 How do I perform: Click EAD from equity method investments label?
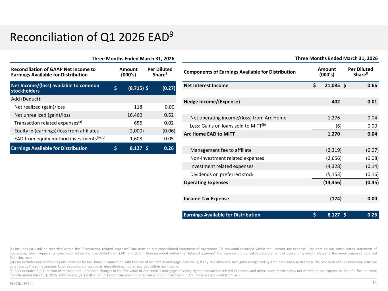pos(60,139)
